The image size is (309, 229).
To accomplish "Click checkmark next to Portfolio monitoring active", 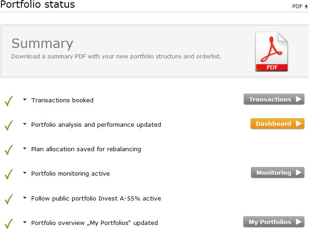I will [x=9, y=174].
